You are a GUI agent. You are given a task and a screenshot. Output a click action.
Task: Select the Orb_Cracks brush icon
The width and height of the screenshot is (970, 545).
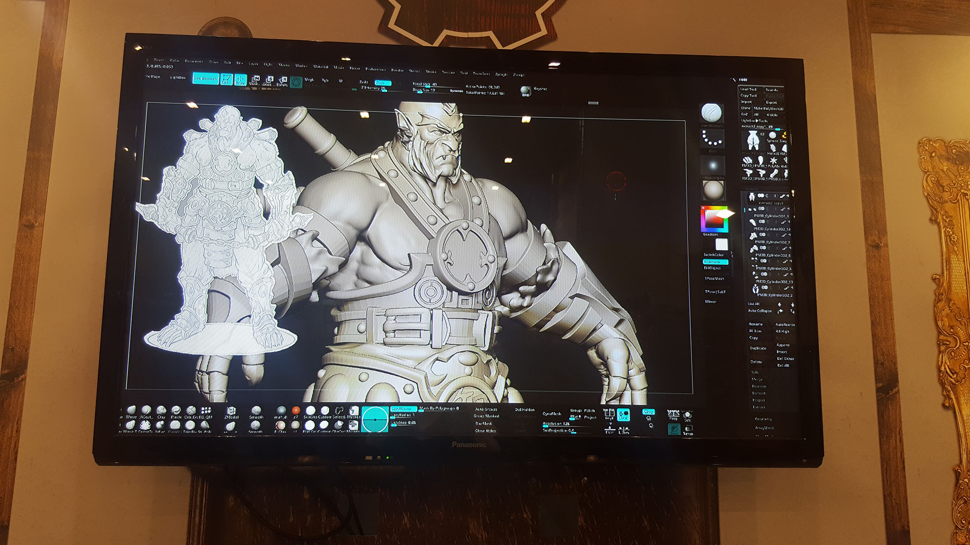191,411
